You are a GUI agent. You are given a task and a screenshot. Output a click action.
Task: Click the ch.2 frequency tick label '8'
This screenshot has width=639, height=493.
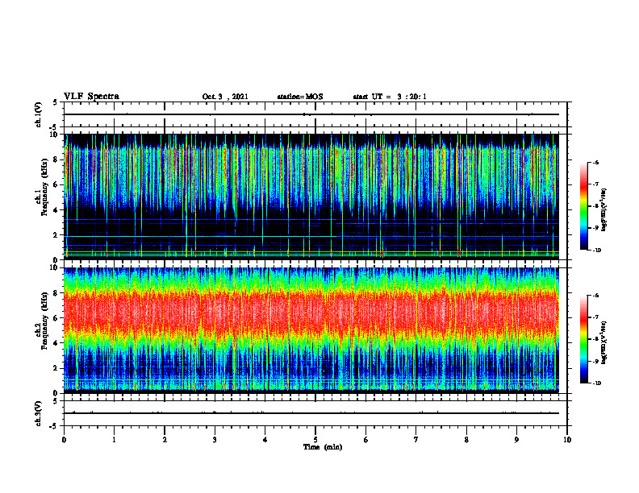click(56, 293)
